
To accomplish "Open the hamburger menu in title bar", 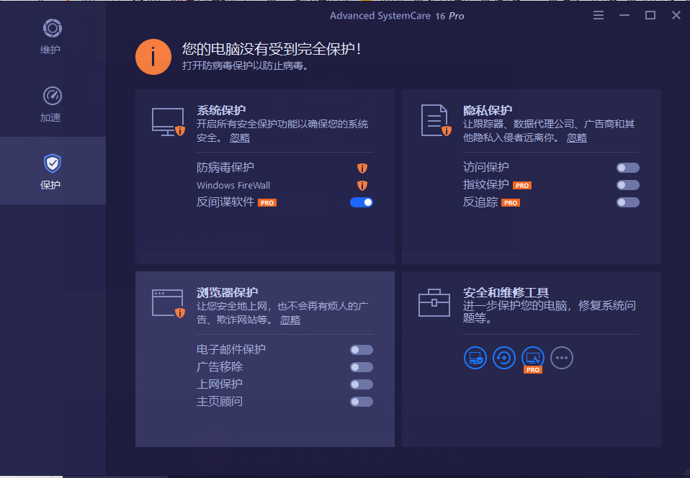I will pyautogui.click(x=598, y=14).
